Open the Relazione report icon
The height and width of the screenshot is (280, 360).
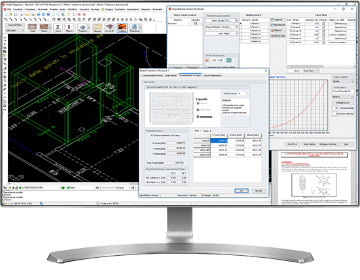tap(134, 27)
